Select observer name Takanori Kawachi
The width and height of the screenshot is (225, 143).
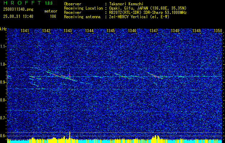click(x=126, y=4)
